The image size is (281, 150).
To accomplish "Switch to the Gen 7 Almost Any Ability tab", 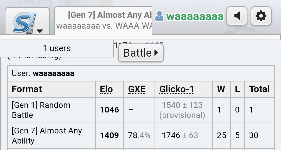I will pos(103,20).
